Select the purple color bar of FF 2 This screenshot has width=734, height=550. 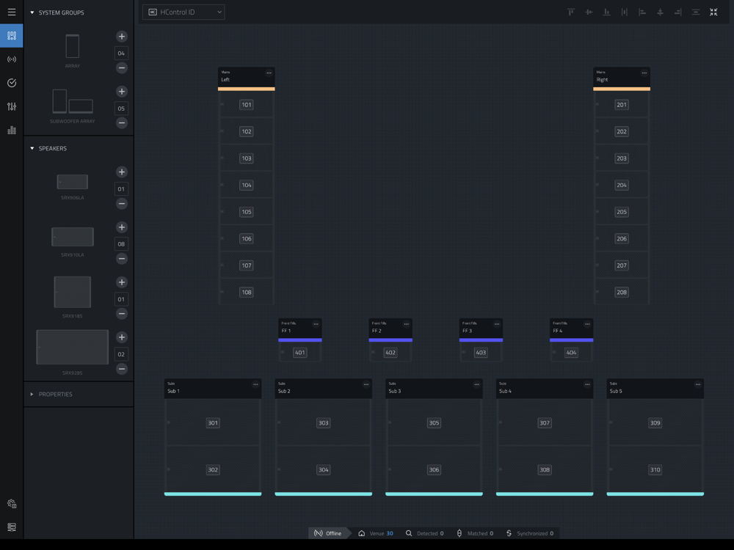pos(390,340)
